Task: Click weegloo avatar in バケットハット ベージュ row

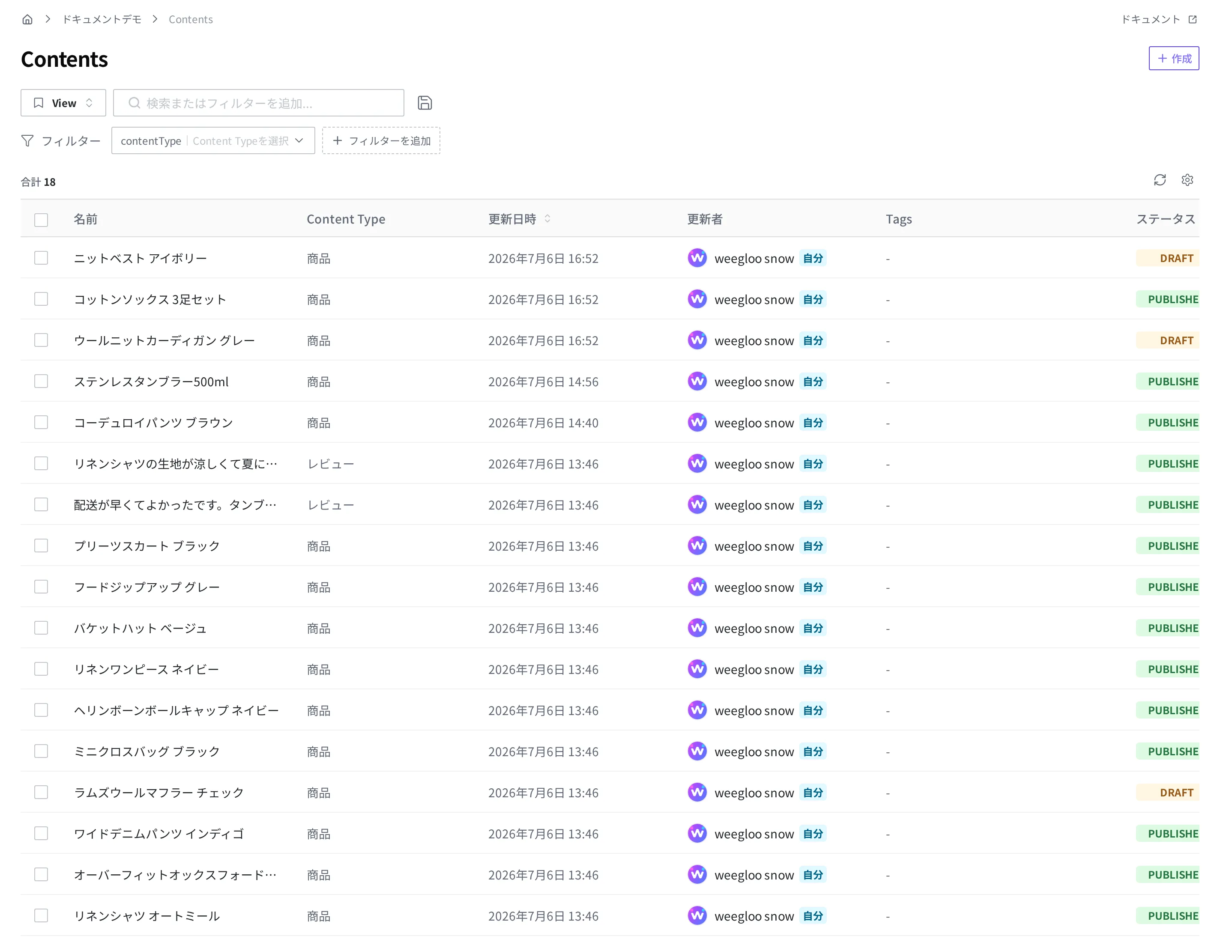Action: (x=697, y=628)
